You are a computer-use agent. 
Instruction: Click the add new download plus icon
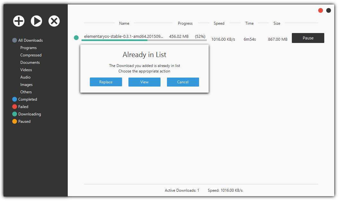[19, 21]
